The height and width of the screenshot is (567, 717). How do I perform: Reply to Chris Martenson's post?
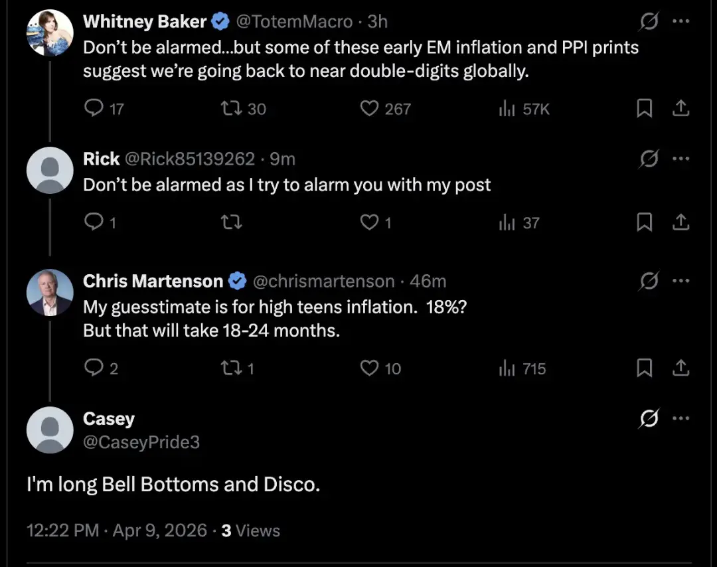point(94,368)
